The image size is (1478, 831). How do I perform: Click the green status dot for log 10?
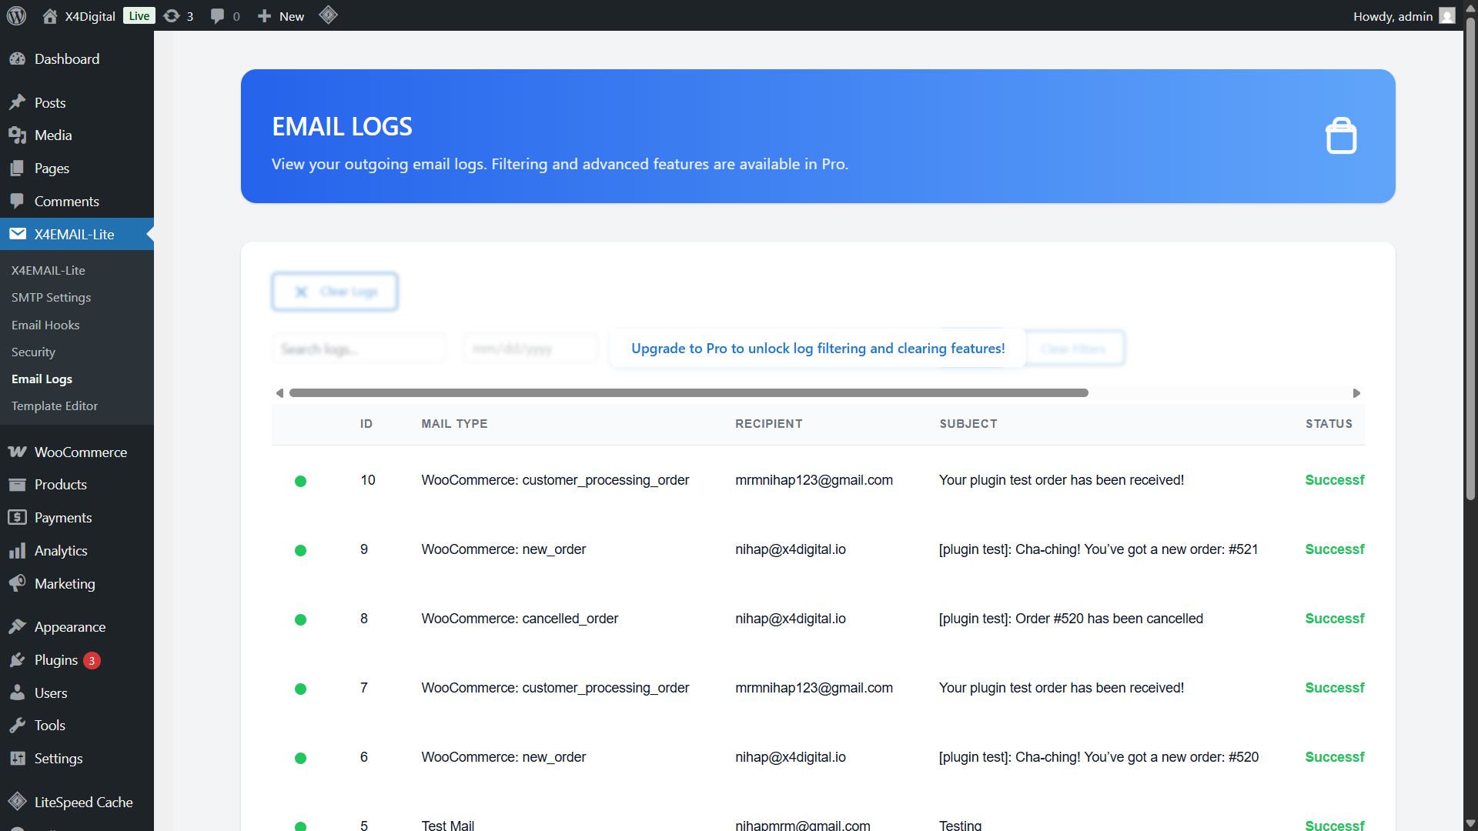[300, 481]
